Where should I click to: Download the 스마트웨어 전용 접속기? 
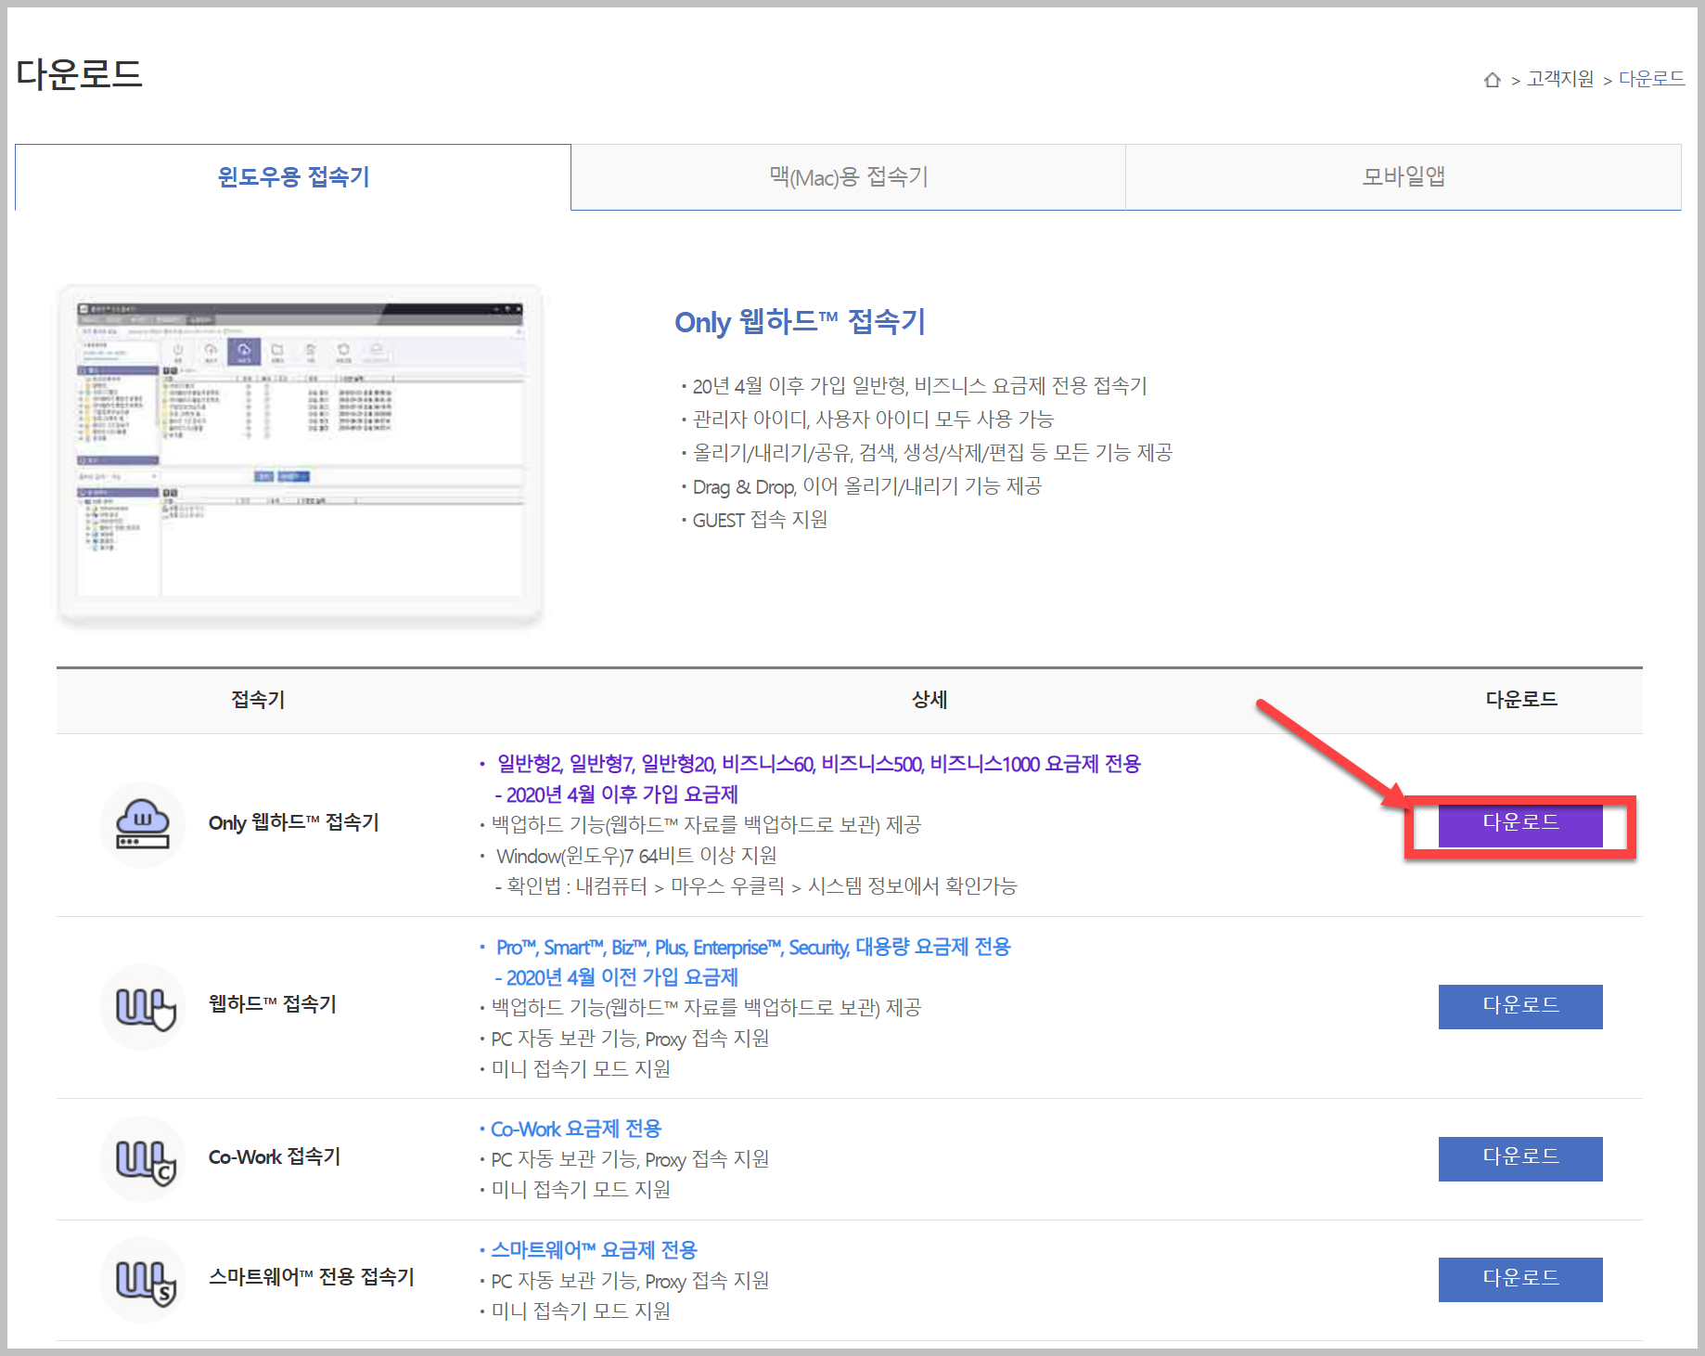[1520, 1279]
